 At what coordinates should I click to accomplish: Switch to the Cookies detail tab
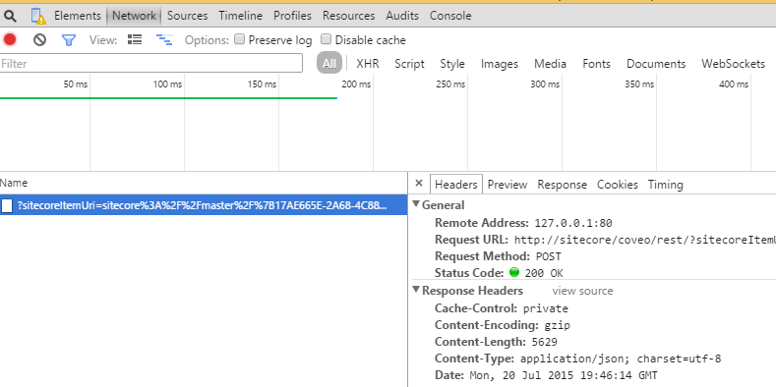coord(617,185)
